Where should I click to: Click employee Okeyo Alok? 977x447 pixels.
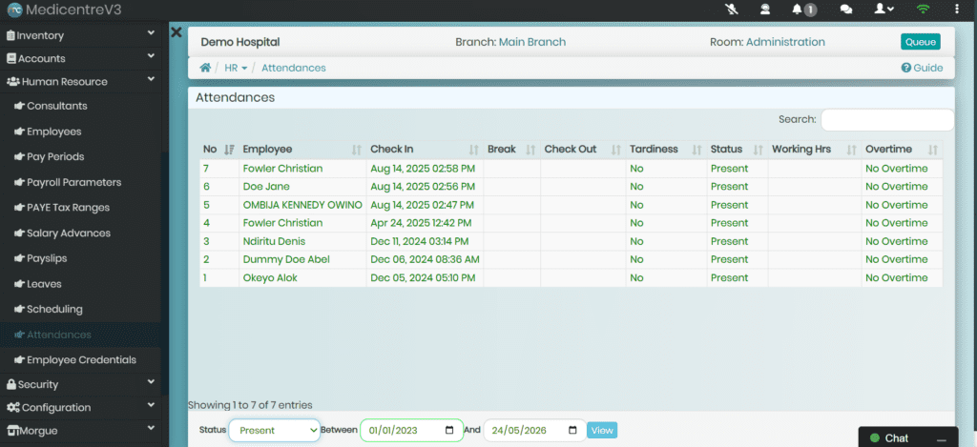click(270, 277)
